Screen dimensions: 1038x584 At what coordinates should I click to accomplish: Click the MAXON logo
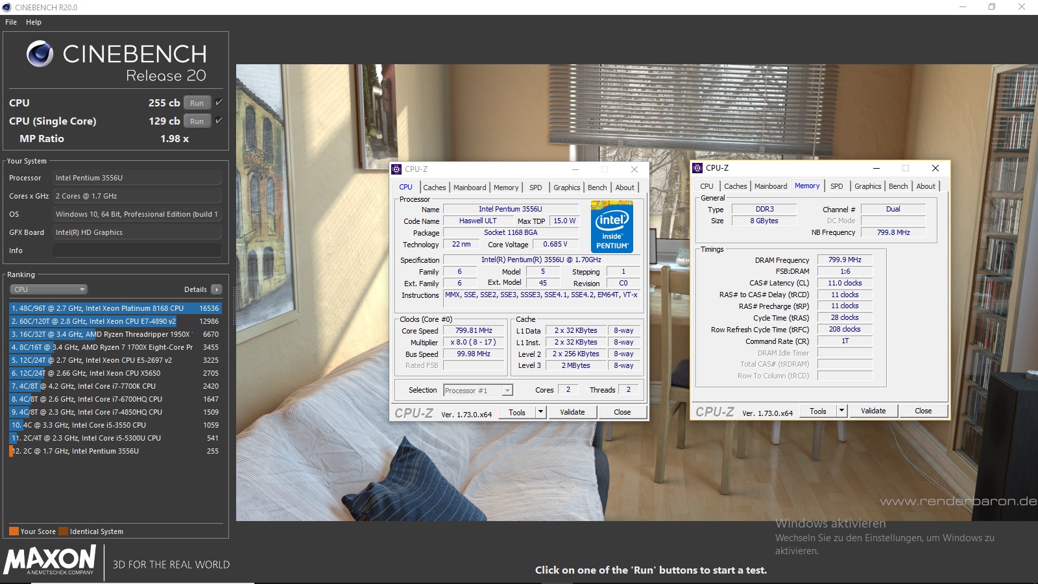pos(50,560)
